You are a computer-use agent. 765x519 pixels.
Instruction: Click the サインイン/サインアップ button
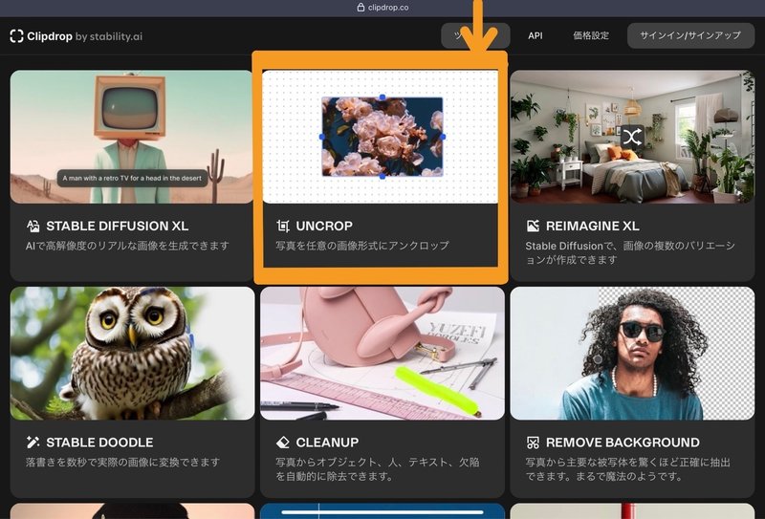pyautogui.click(x=690, y=35)
